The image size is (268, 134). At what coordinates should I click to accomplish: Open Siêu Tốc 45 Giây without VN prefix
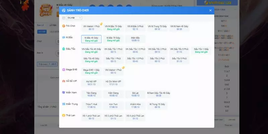coord(91,60)
